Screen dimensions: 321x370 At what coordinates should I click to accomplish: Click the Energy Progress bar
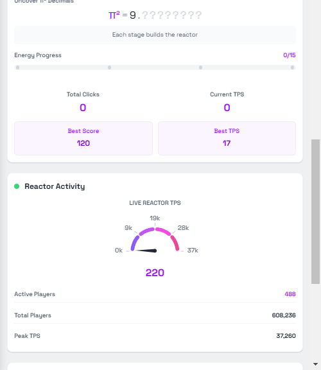click(x=155, y=67)
